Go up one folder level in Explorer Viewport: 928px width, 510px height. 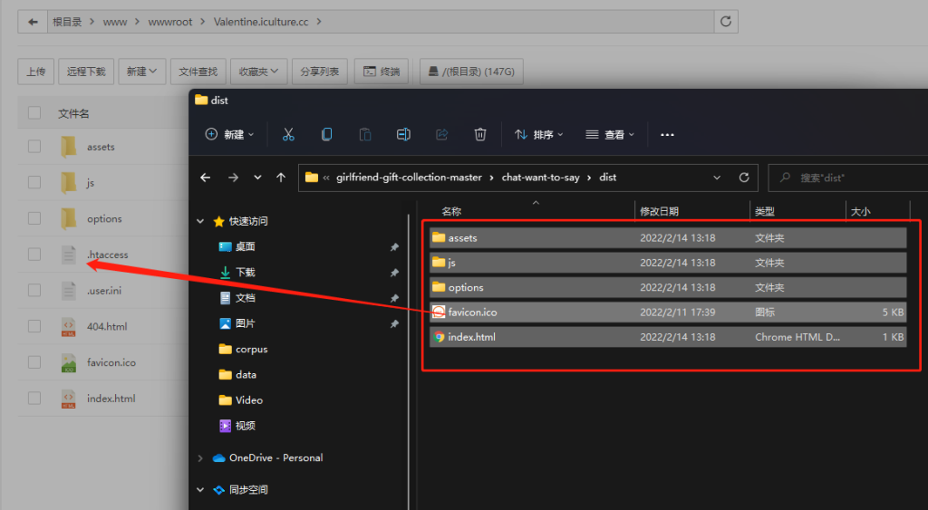281,178
